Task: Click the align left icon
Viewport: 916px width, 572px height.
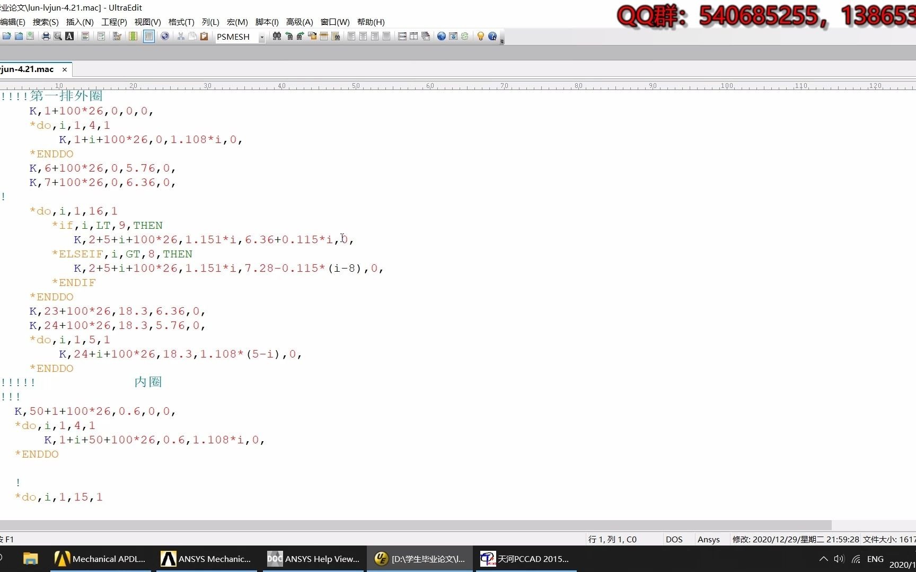Action: click(351, 36)
